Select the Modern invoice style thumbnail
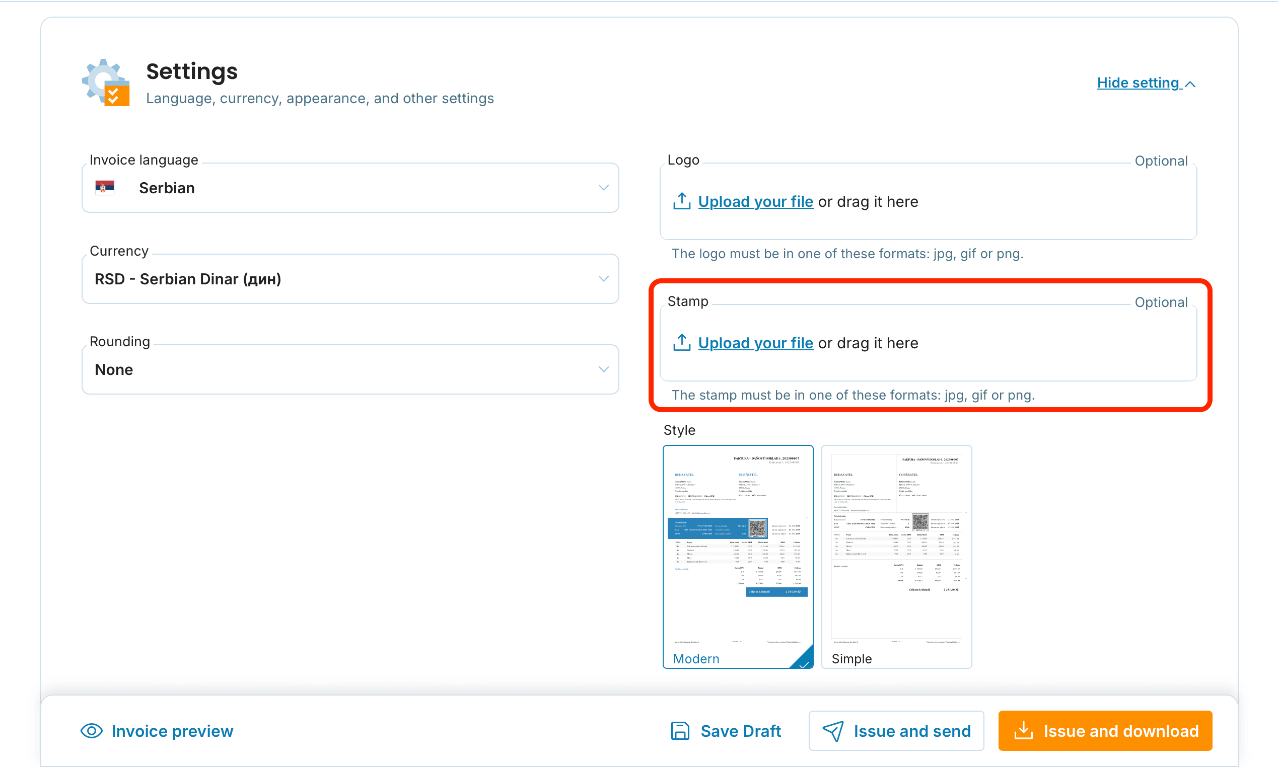Viewport: 1278px width, 767px height. pos(738,557)
